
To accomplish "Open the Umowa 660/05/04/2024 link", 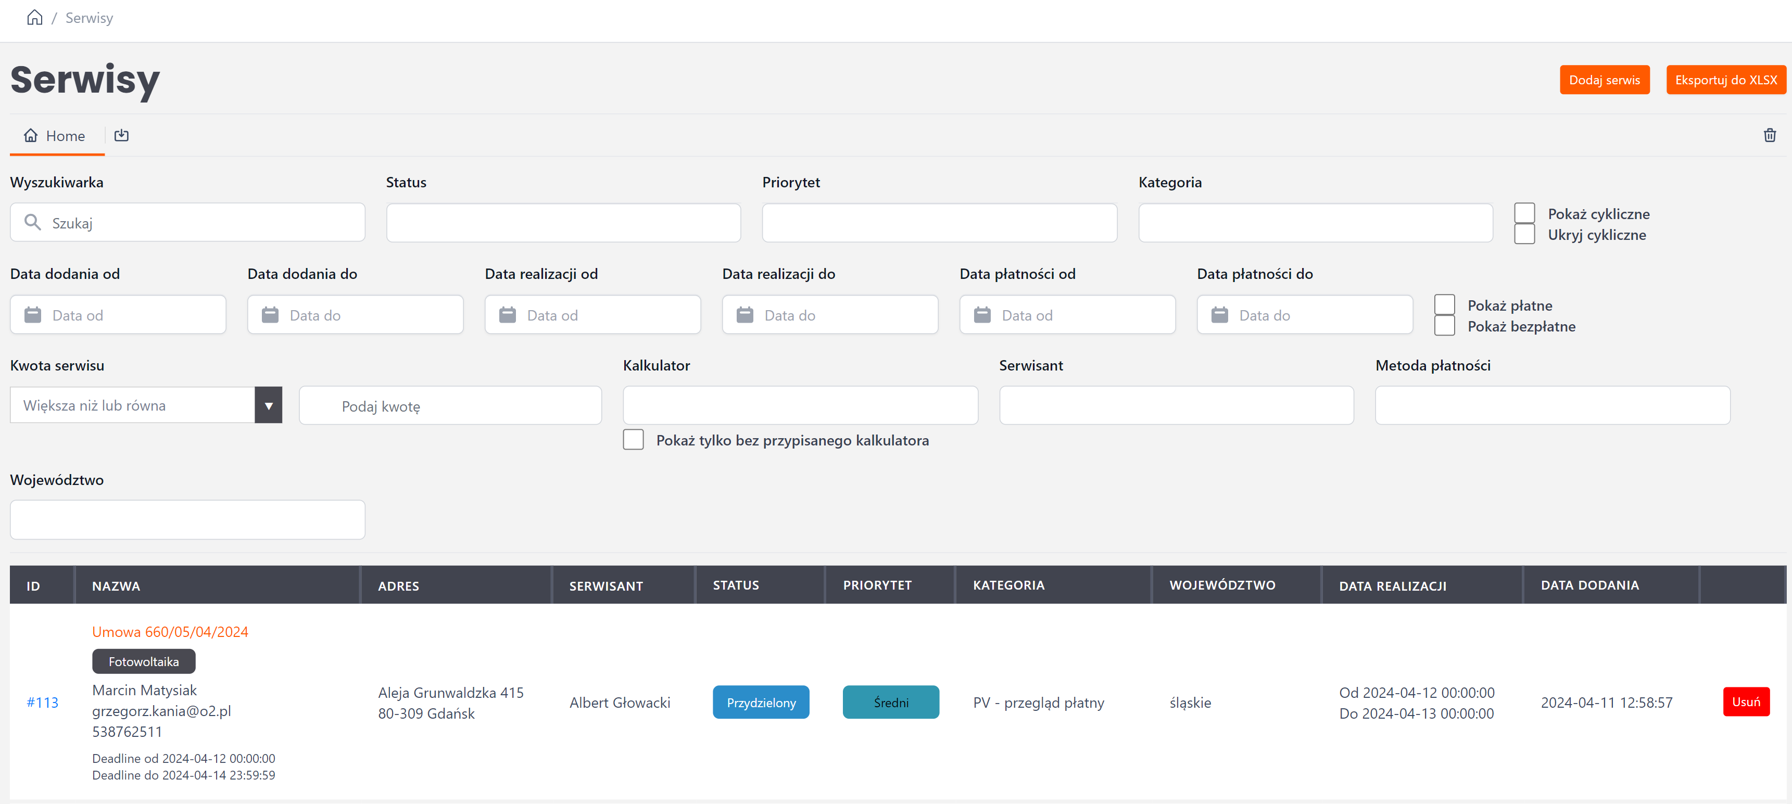I will (x=170, y=632).
